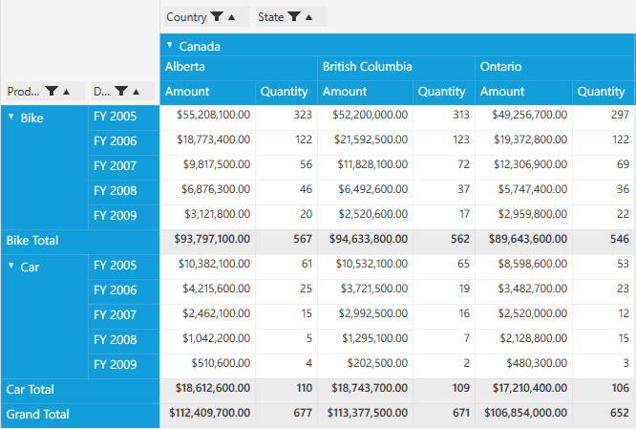Screen dimensions: 636x429
Task: Select Bike FY 2005 row header
Action: click(124, 118)
